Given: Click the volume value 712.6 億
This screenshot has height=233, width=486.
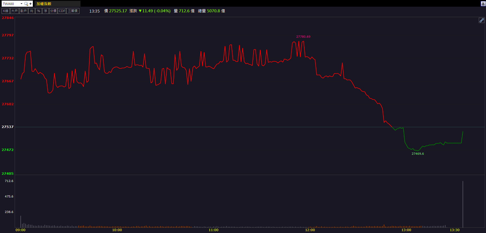Looking at the screenshot, I should click(187, 11).
